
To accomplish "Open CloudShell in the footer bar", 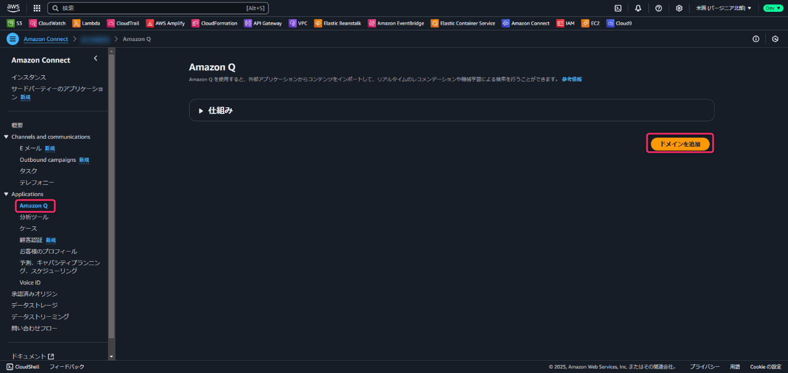I will click(x=23, y=367).
